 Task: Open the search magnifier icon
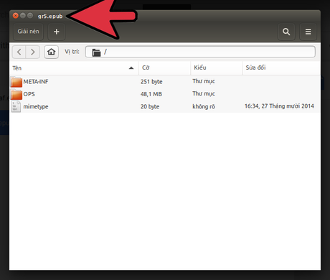pos(286,32)
